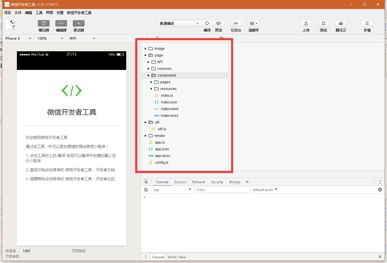Open the 100% zoom dropdown
Image resolution: width=387 pixels, height=263 pixels.
[50, 38]
